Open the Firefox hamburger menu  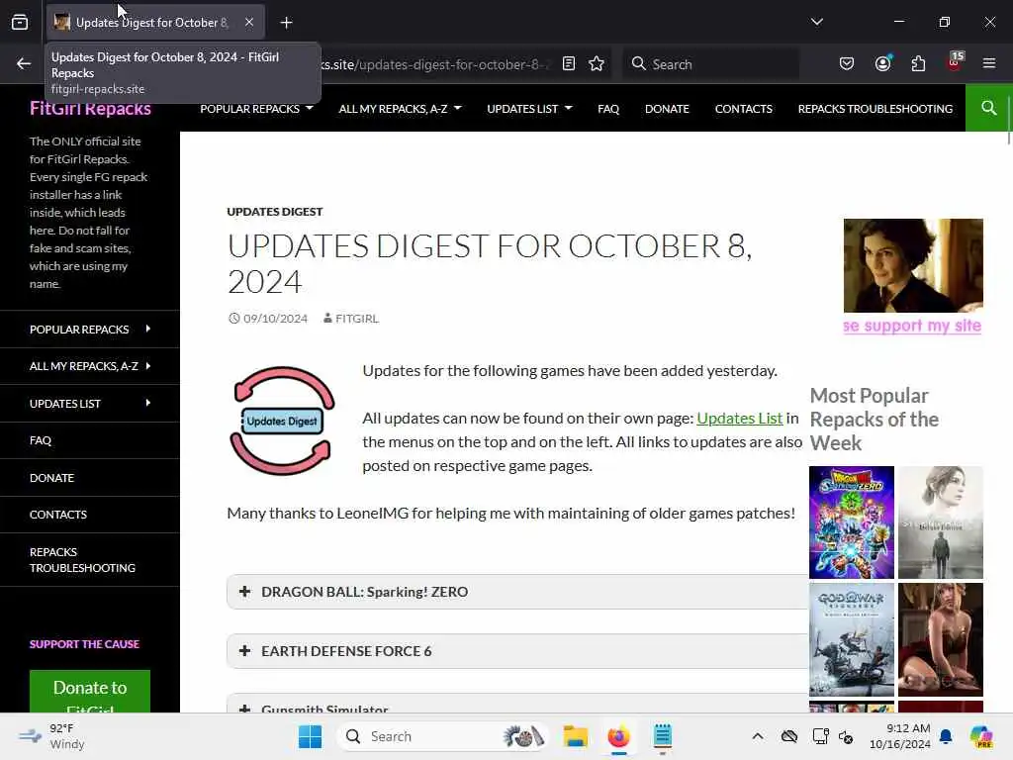click(x=989, y=63)
